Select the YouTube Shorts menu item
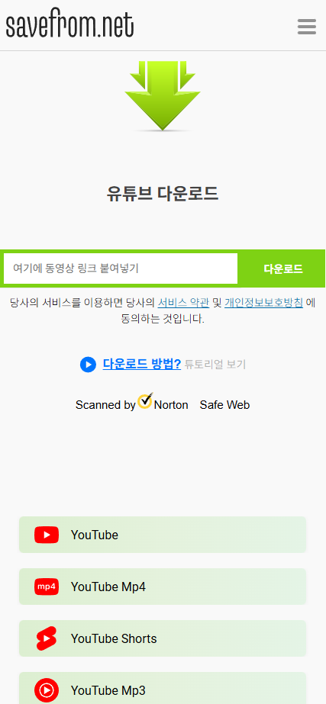The height and width of the screenshot is (704, 326). (x=163, y=638)
